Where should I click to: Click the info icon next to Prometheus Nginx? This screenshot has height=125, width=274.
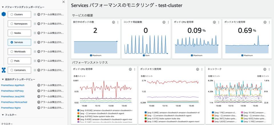[39, 108]
